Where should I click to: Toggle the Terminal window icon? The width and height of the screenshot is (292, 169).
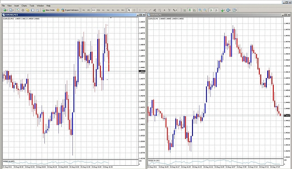[32, 10]
